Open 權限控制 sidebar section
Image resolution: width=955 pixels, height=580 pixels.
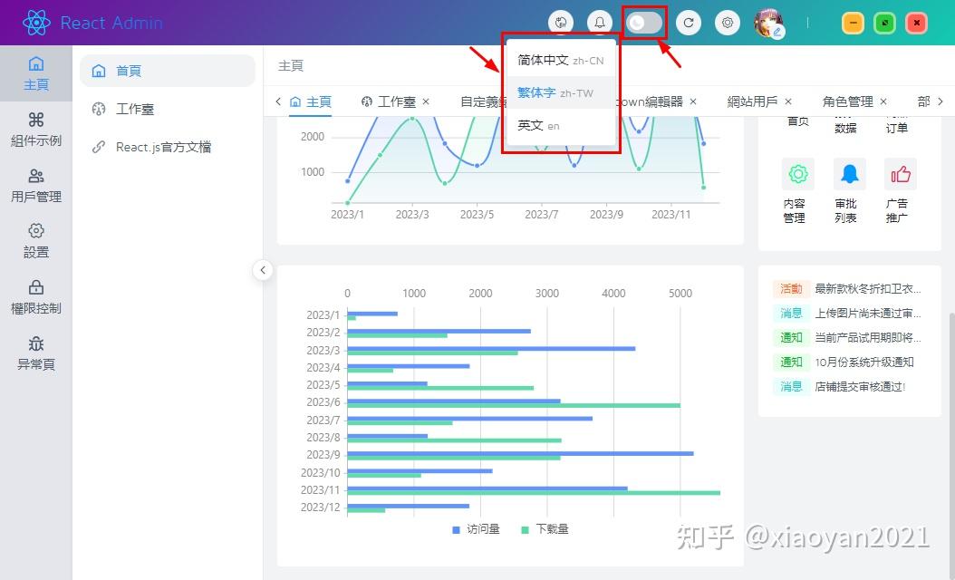pos(36,297)
